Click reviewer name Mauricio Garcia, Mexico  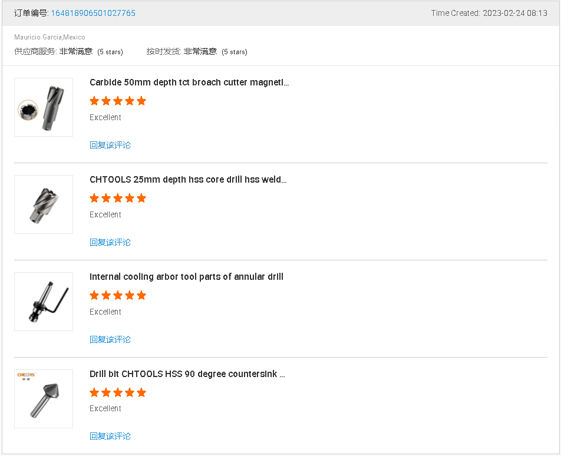(49, 37)
